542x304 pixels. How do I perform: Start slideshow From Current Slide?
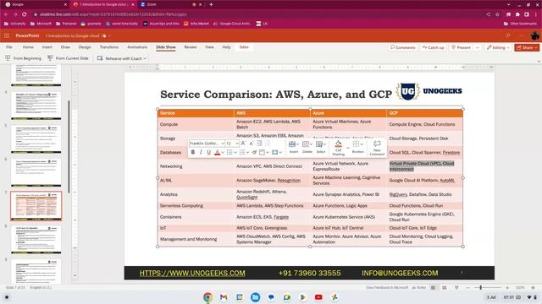[68, 58]
